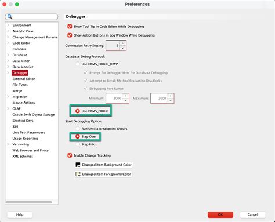The image size is (275, 222).
Task: Click the category list horizontal scrollbar
Action: (28, 202)
